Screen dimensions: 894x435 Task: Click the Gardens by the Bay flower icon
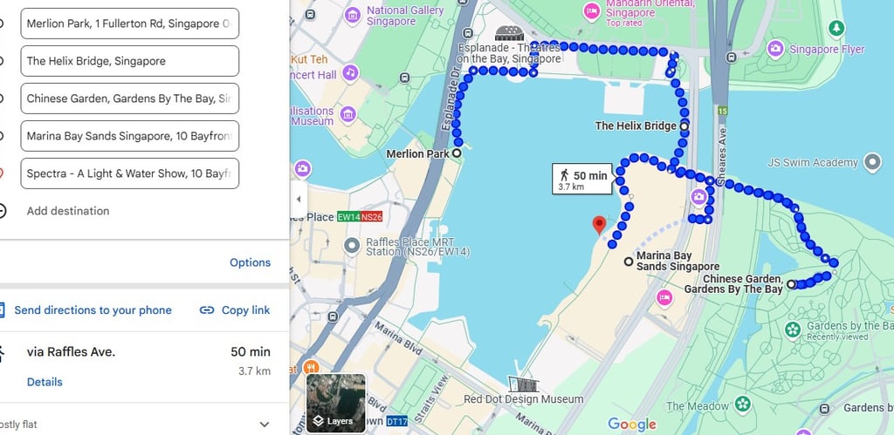click(x=793, y=330)
